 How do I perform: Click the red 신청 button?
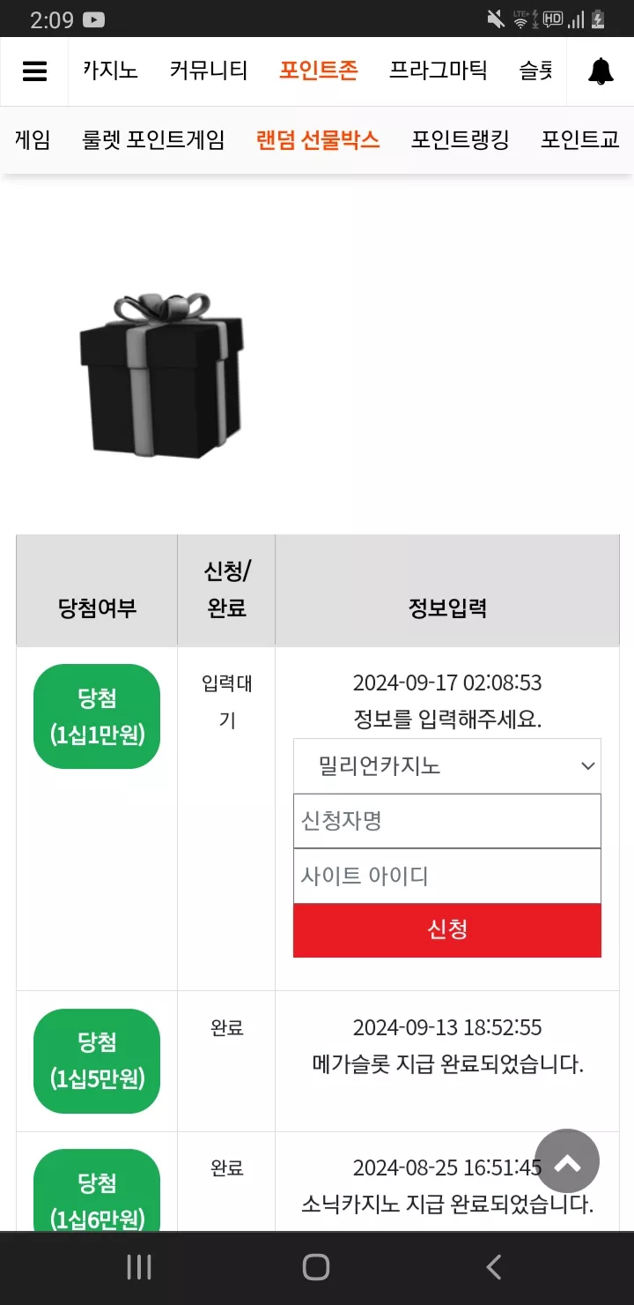pos(447,929)
